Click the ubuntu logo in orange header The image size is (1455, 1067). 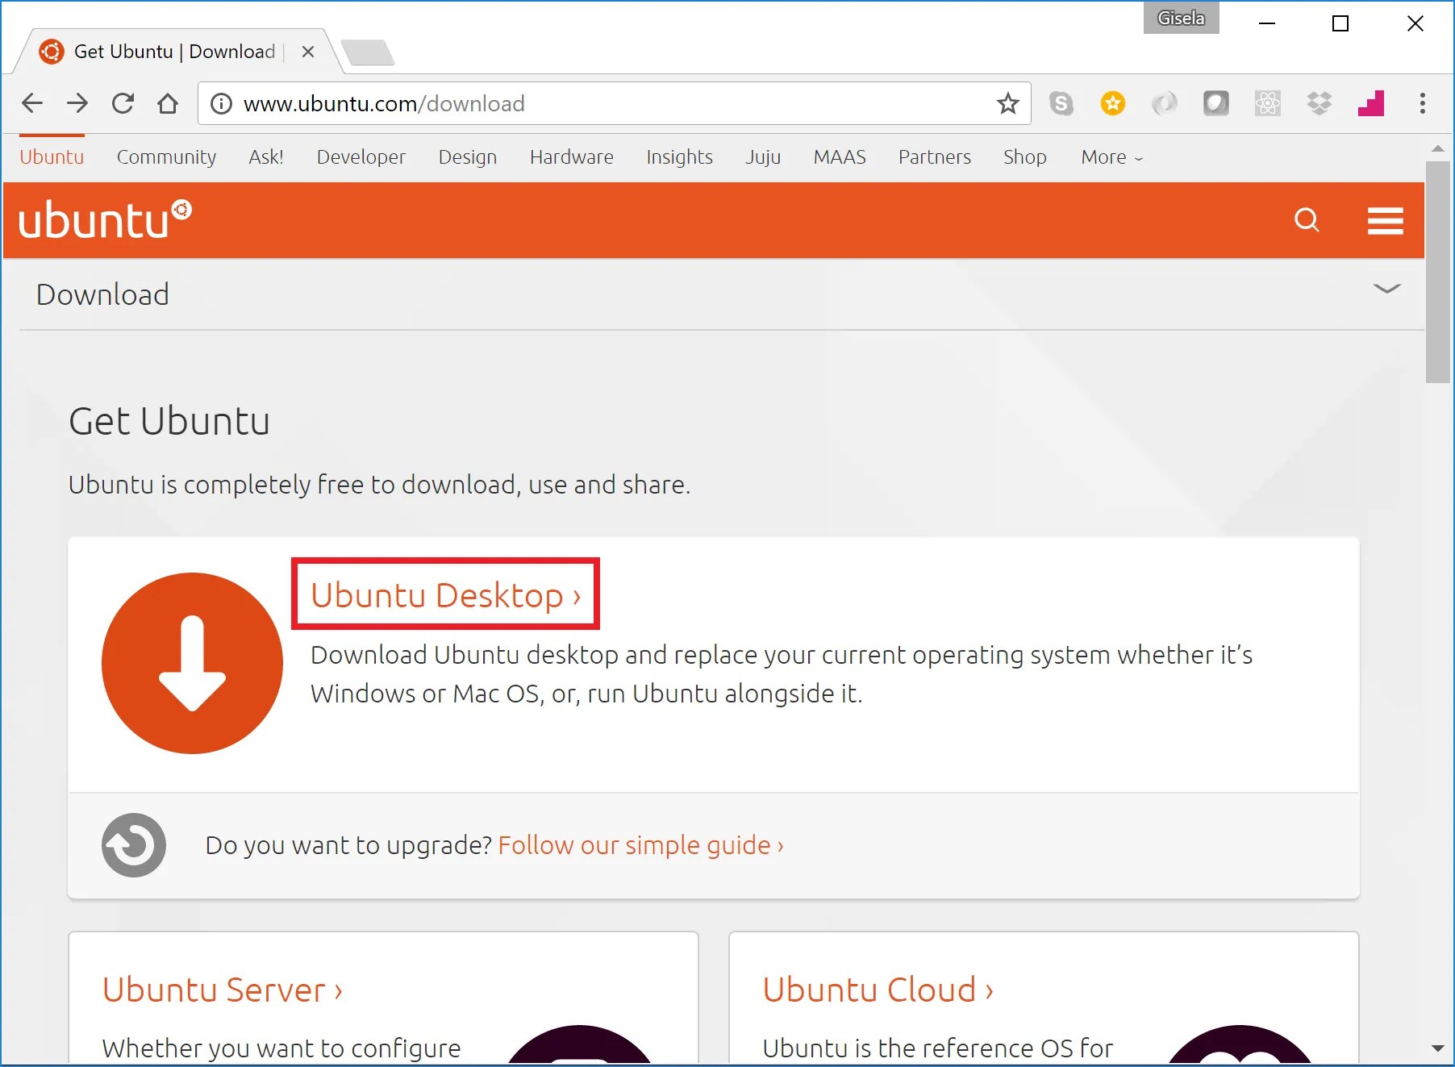(x=105, y=219)
